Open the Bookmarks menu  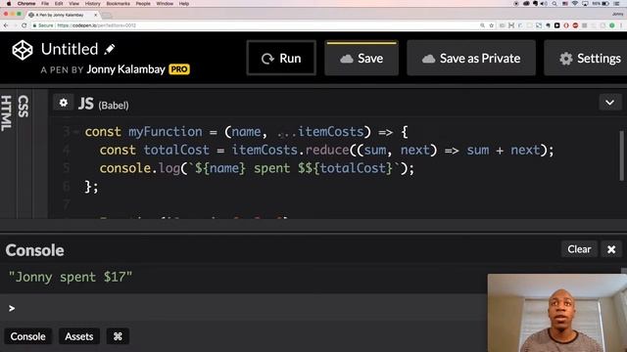(118, 4)
